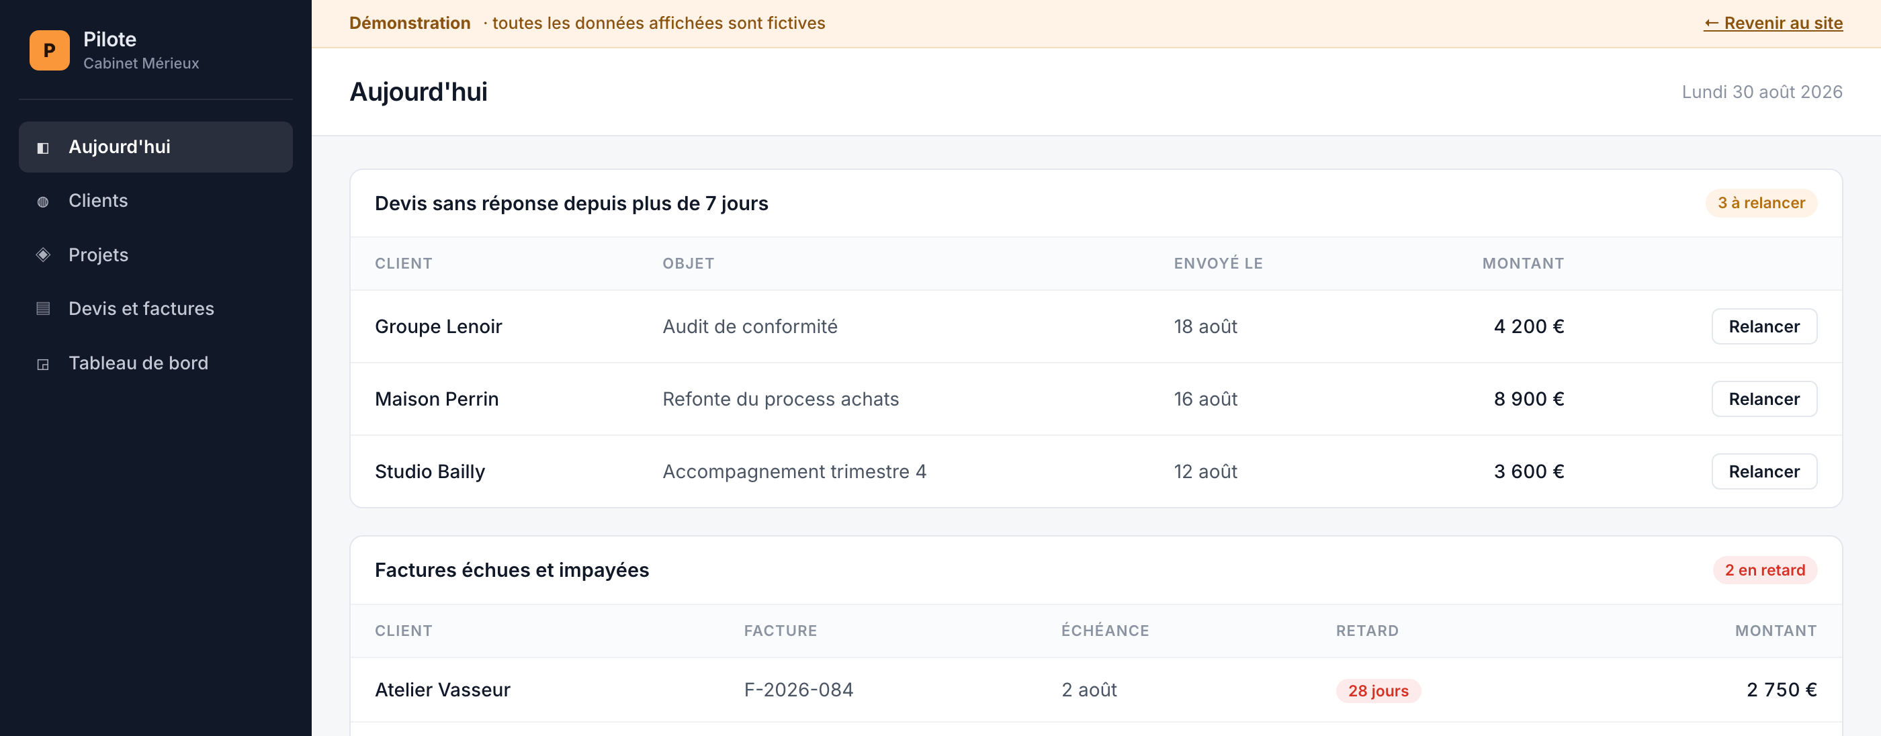Open the Tableau de bord page
This screenshot has width=1881, height=736.
156,363
